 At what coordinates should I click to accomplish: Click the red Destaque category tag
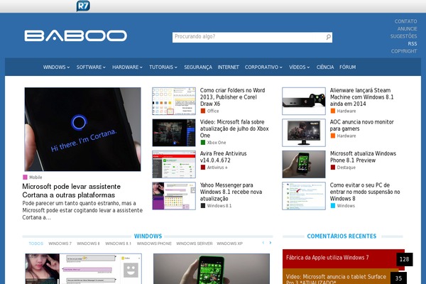click(343, 168)
